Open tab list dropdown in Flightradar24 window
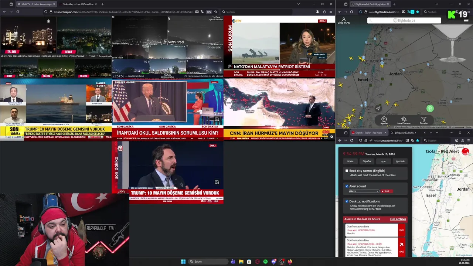 click(437, 4)
